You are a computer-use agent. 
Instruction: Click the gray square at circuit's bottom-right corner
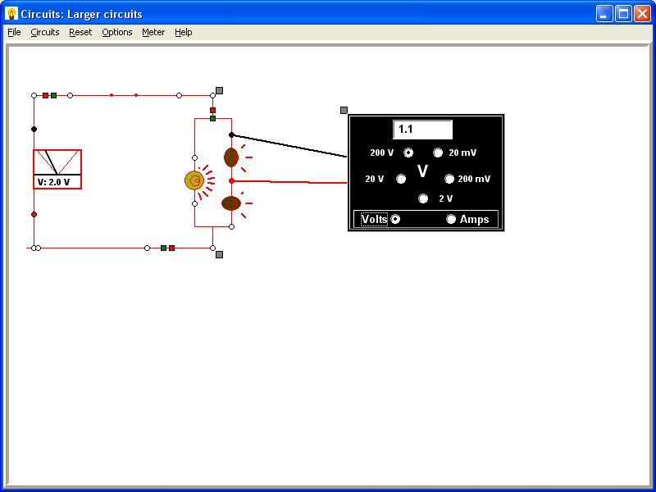tap(219, 254)
